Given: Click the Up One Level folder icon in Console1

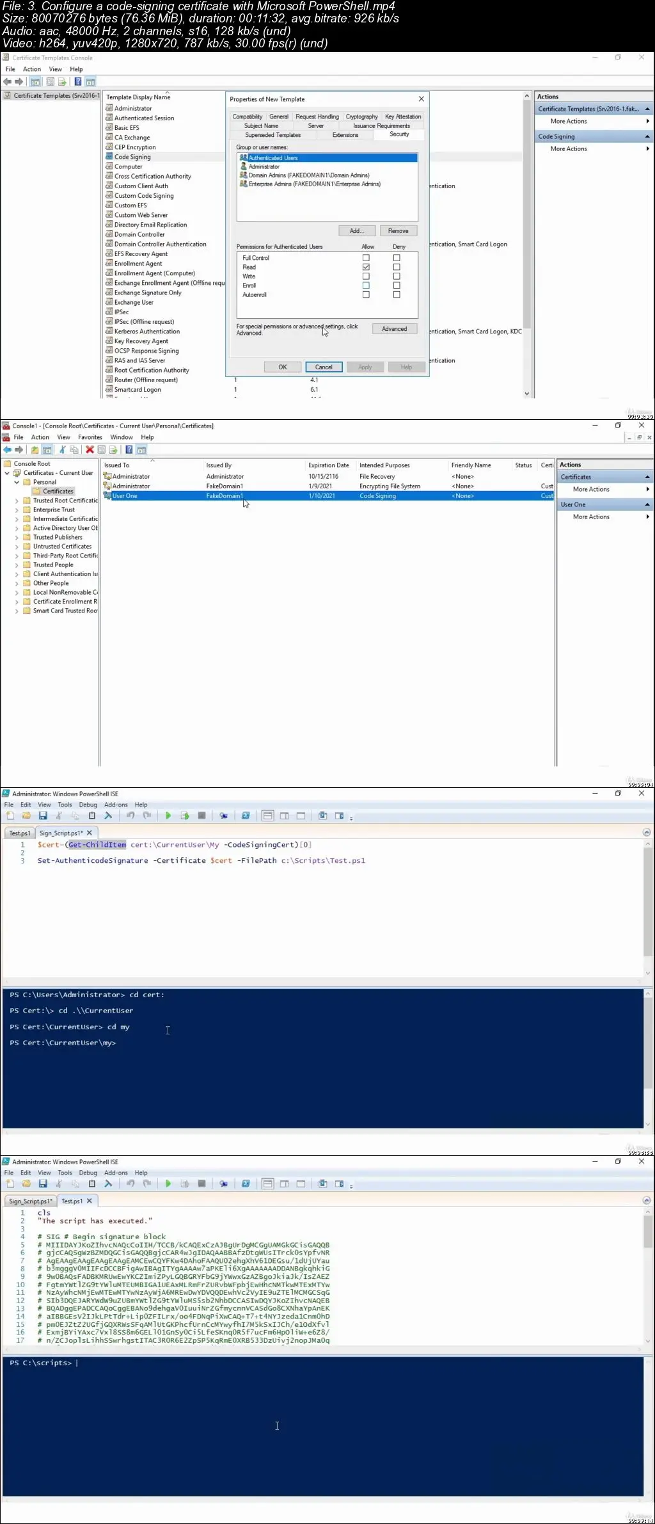Looking at the screenshot, I should [x=35, y=449].
